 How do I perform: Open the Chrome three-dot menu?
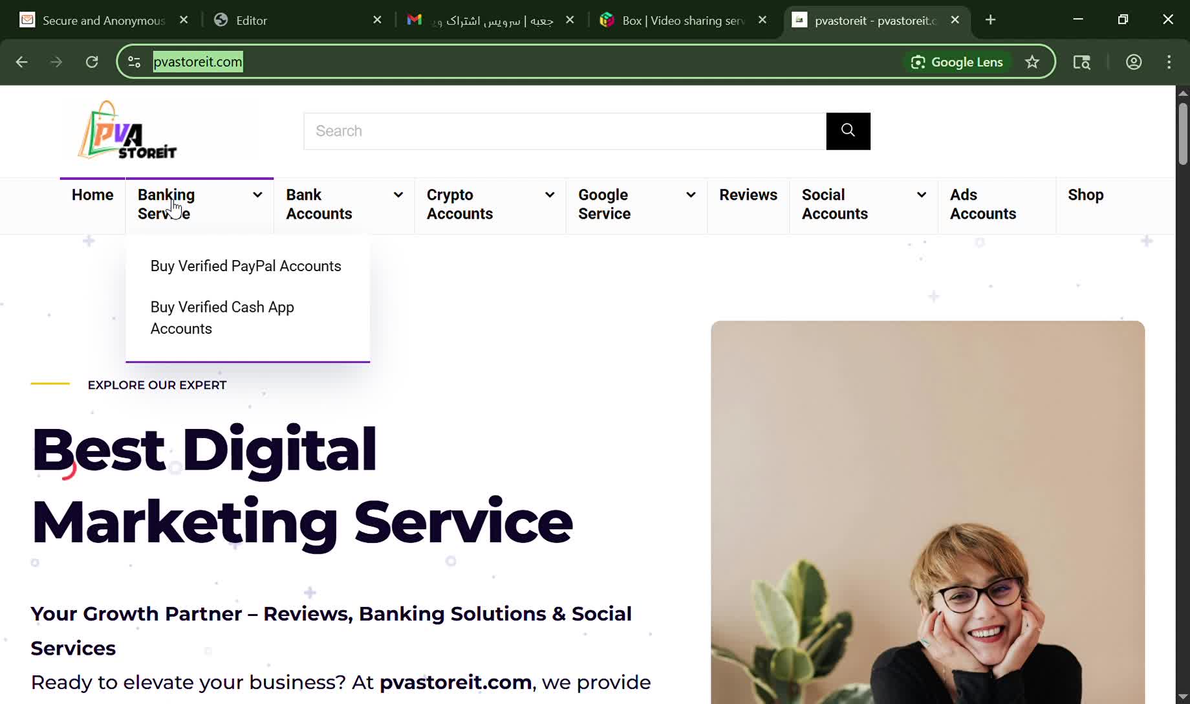click(x=1169, y=62)
